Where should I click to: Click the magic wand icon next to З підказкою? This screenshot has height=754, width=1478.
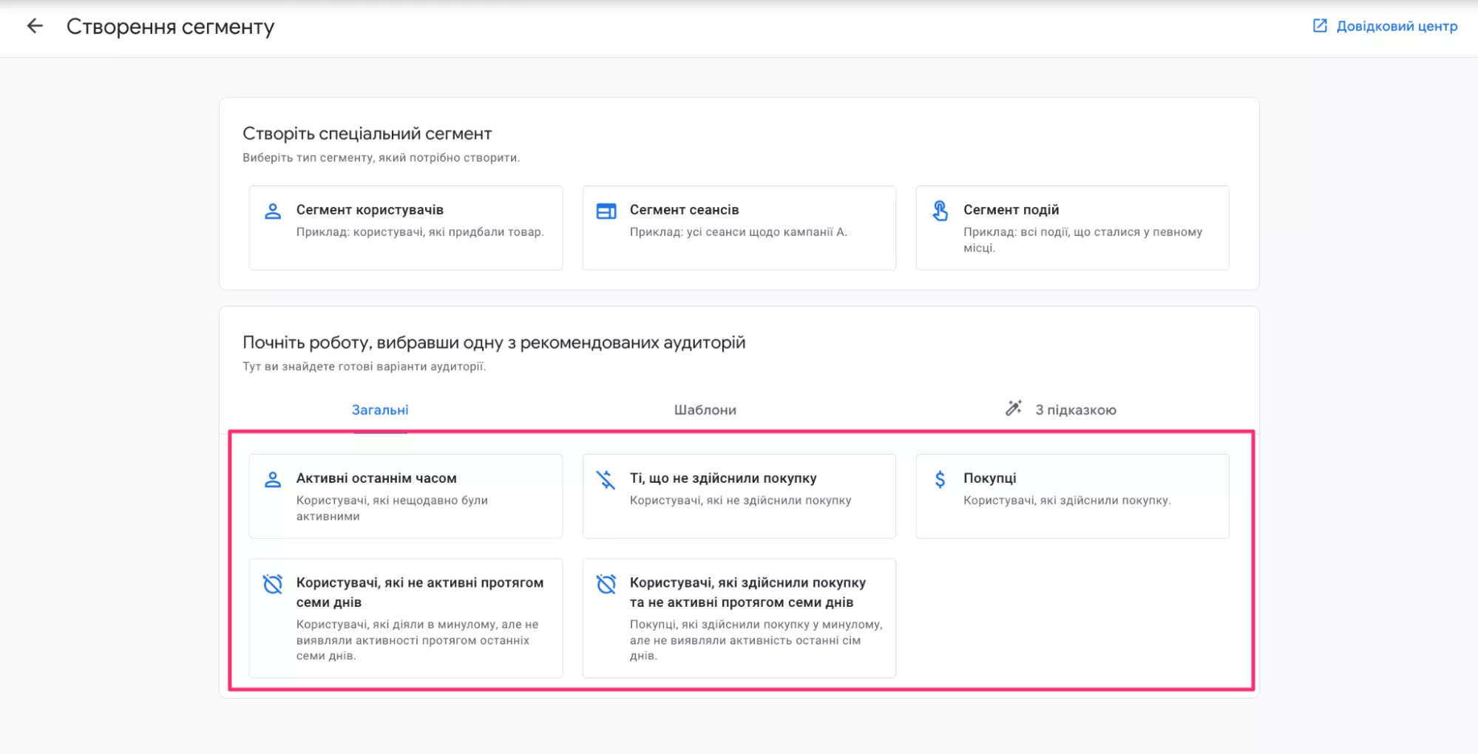(x=1013, y=408)
